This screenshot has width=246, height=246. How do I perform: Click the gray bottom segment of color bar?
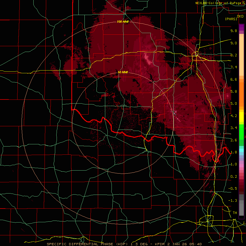coord(241,205)
